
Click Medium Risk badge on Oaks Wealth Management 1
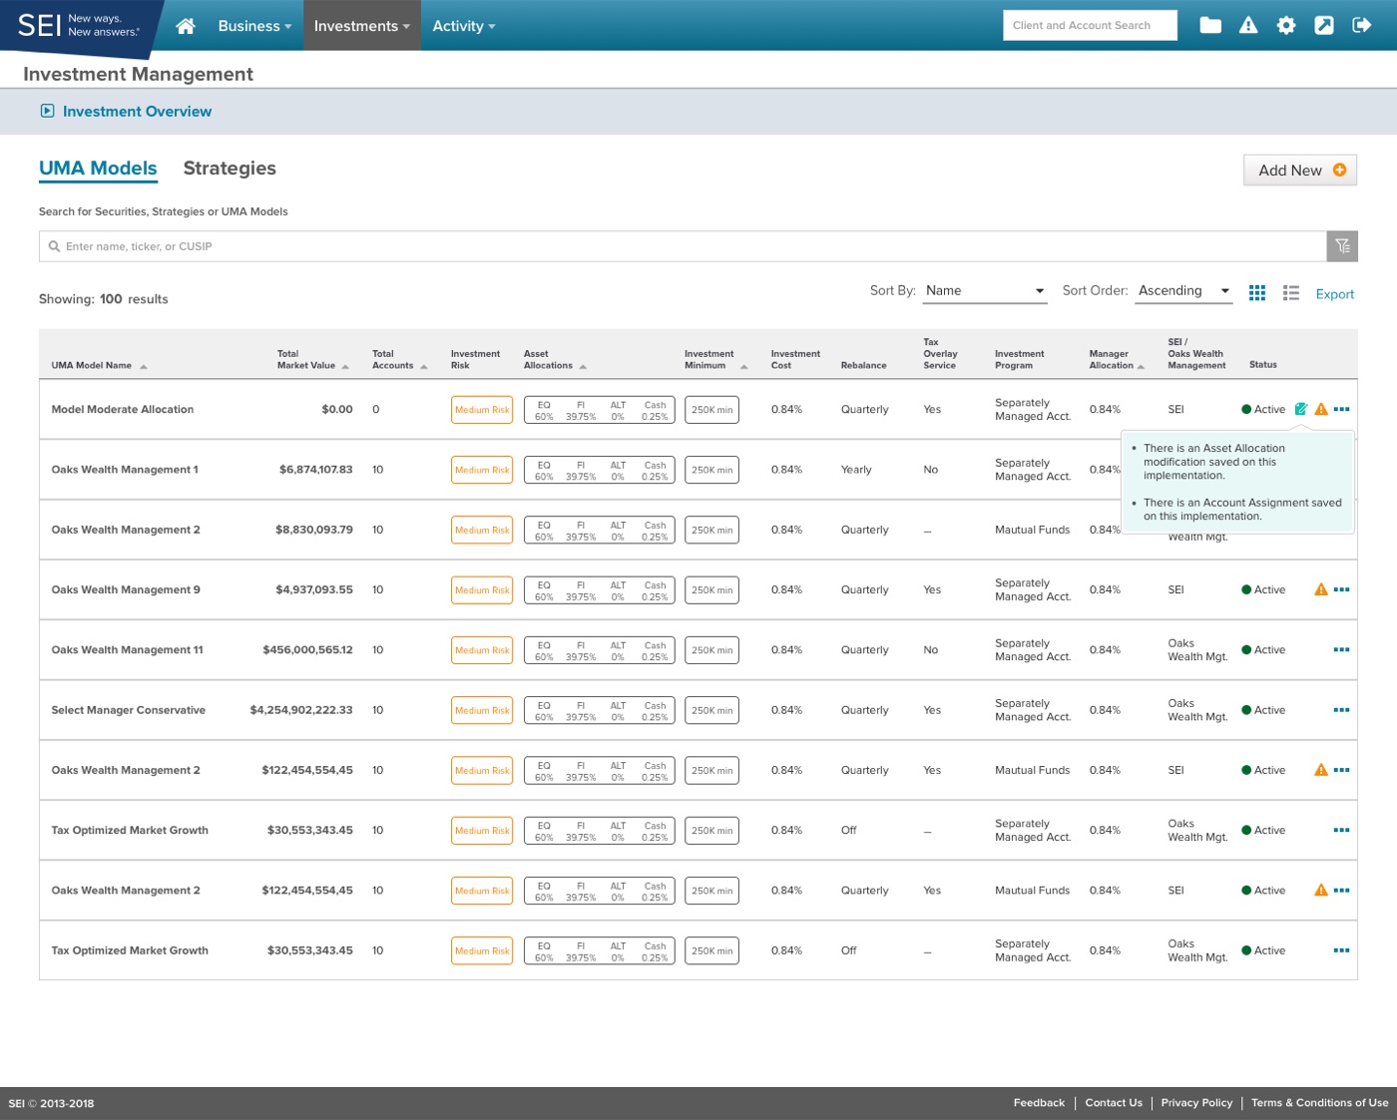click(482, 470)
